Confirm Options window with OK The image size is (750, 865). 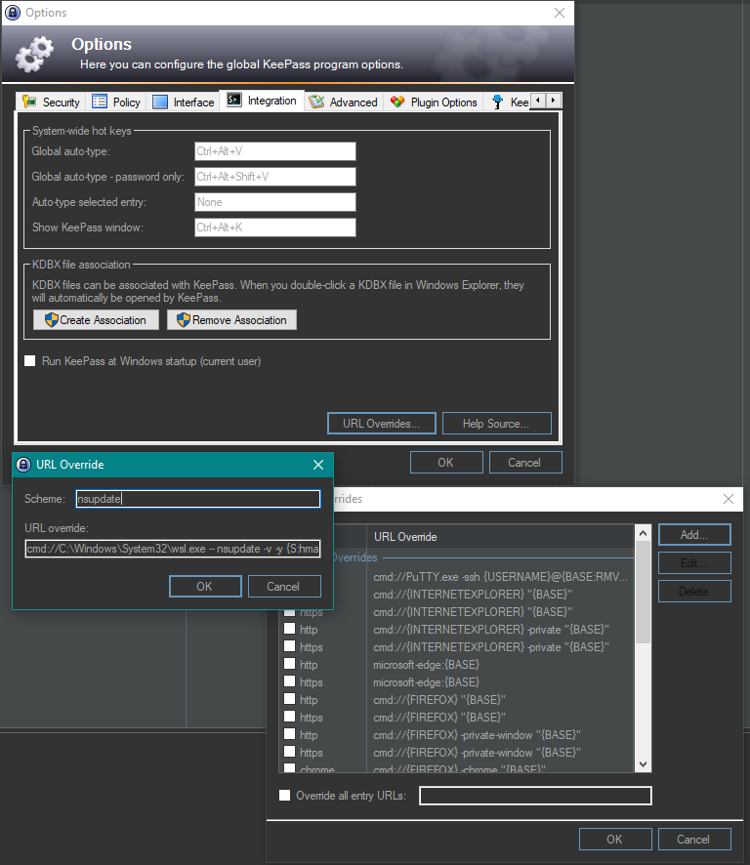(x=446, y=463)
